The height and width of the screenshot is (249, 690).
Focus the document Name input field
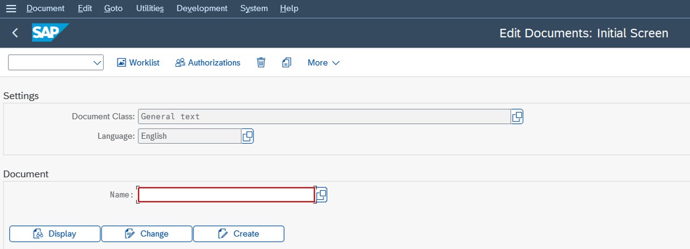pyautogui.click(x=226, y=195)
